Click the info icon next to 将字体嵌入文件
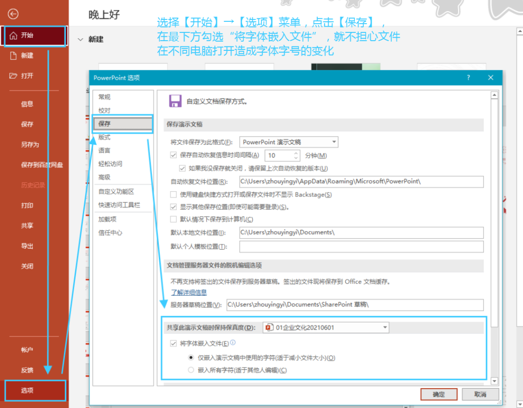This screenshot has height=408, width=523. tap(233, 343)
